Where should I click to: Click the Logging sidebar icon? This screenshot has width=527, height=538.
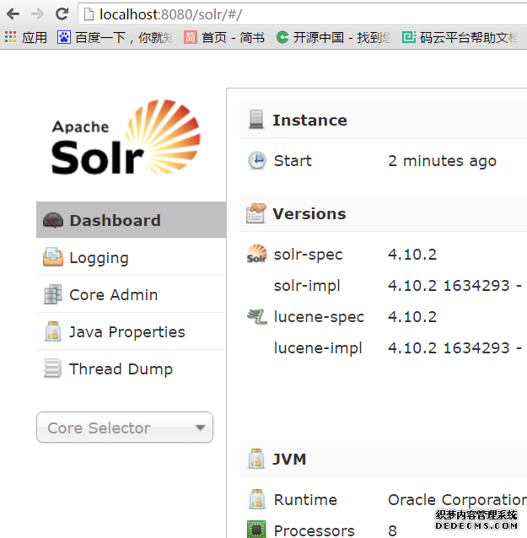point(53,258)
